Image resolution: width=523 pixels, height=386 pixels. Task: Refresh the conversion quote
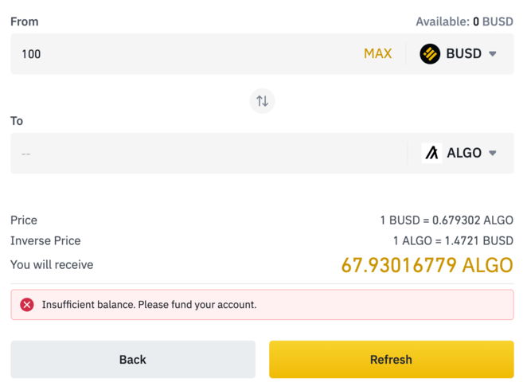pos(391,360)
